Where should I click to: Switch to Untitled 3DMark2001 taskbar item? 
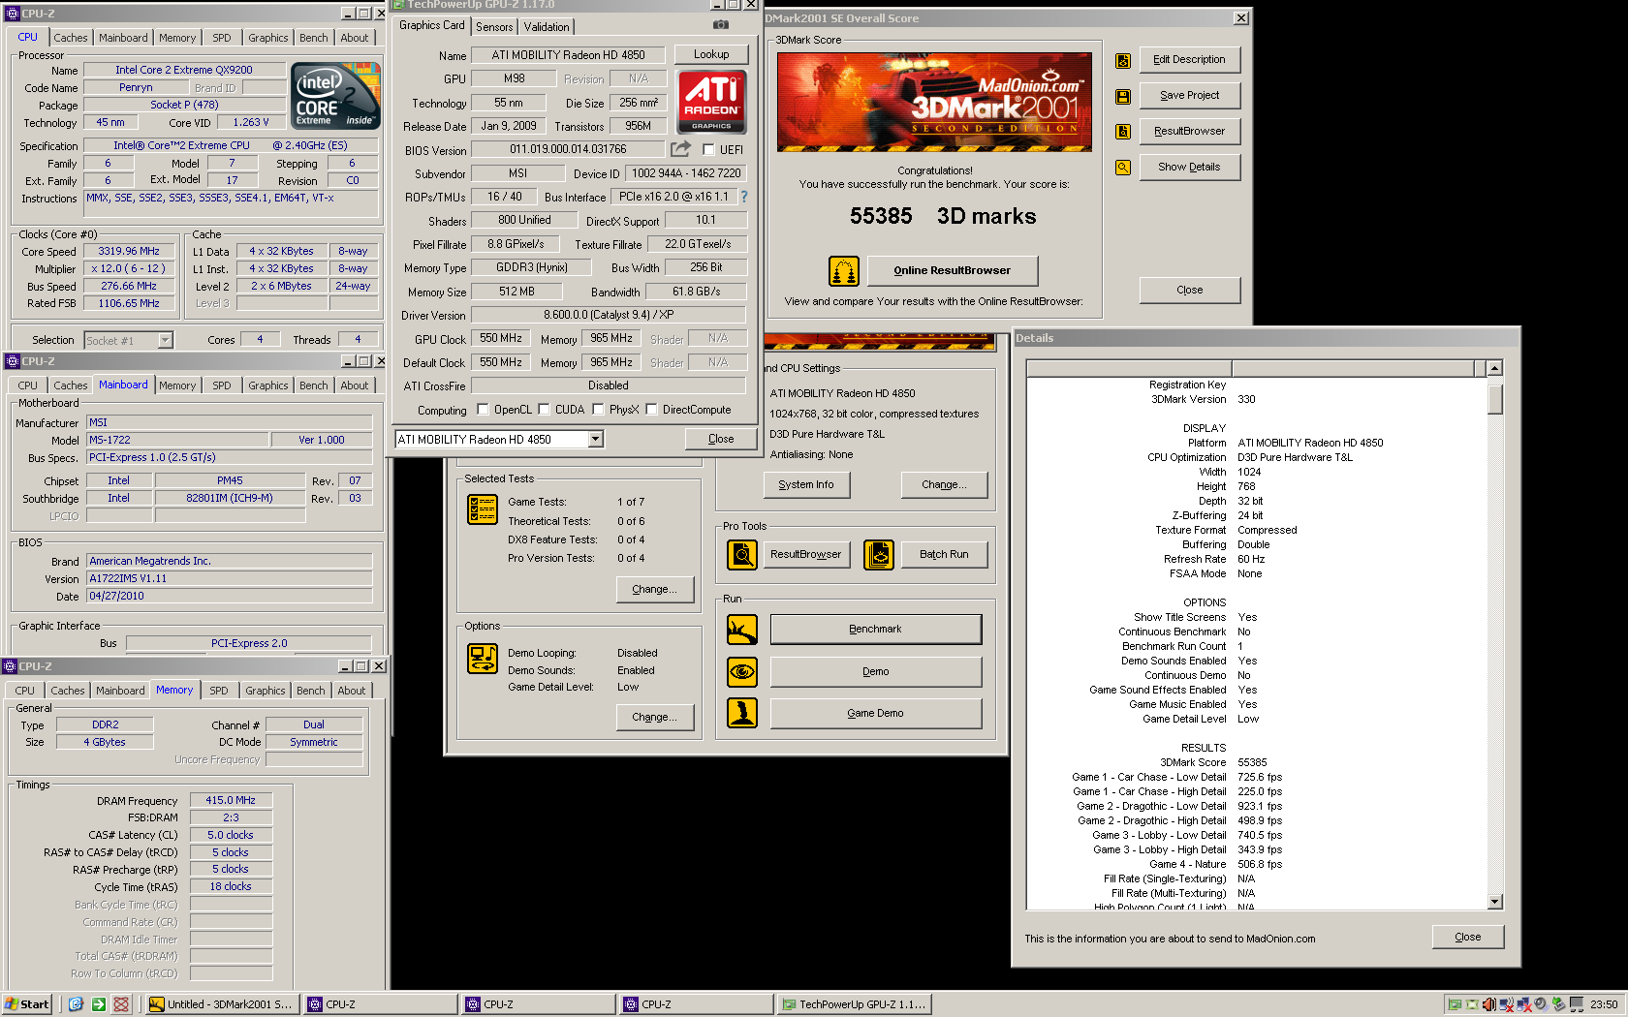tap(221, 1004)
